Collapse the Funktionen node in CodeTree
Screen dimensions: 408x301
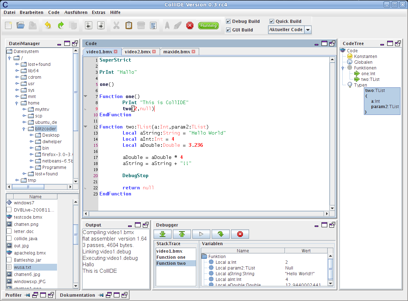[343, 68]
